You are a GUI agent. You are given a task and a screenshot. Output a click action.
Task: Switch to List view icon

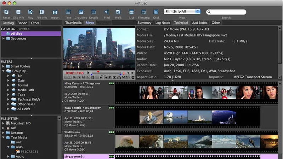[131, 12]
